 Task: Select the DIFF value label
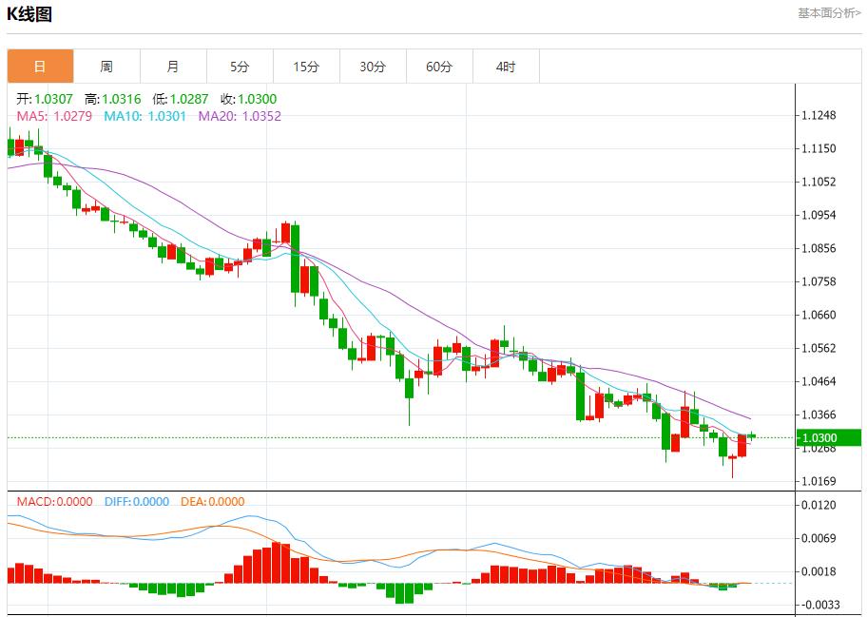[134, 502]
